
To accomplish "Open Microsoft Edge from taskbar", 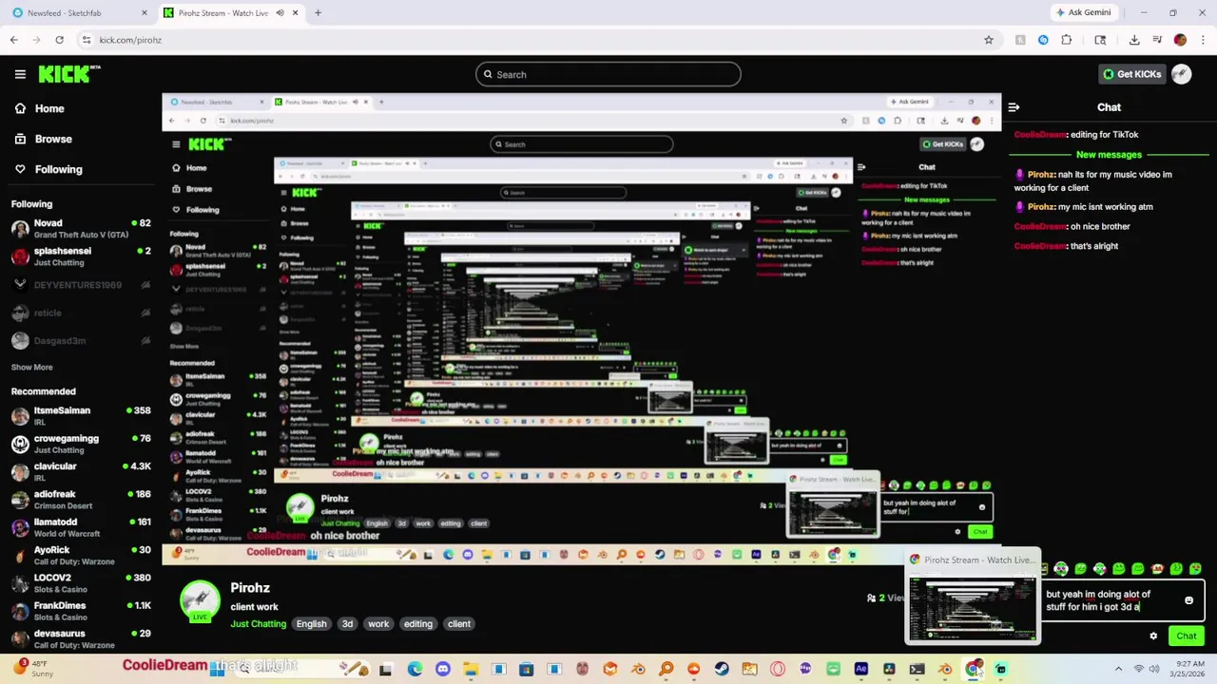I will click(415, 669).
